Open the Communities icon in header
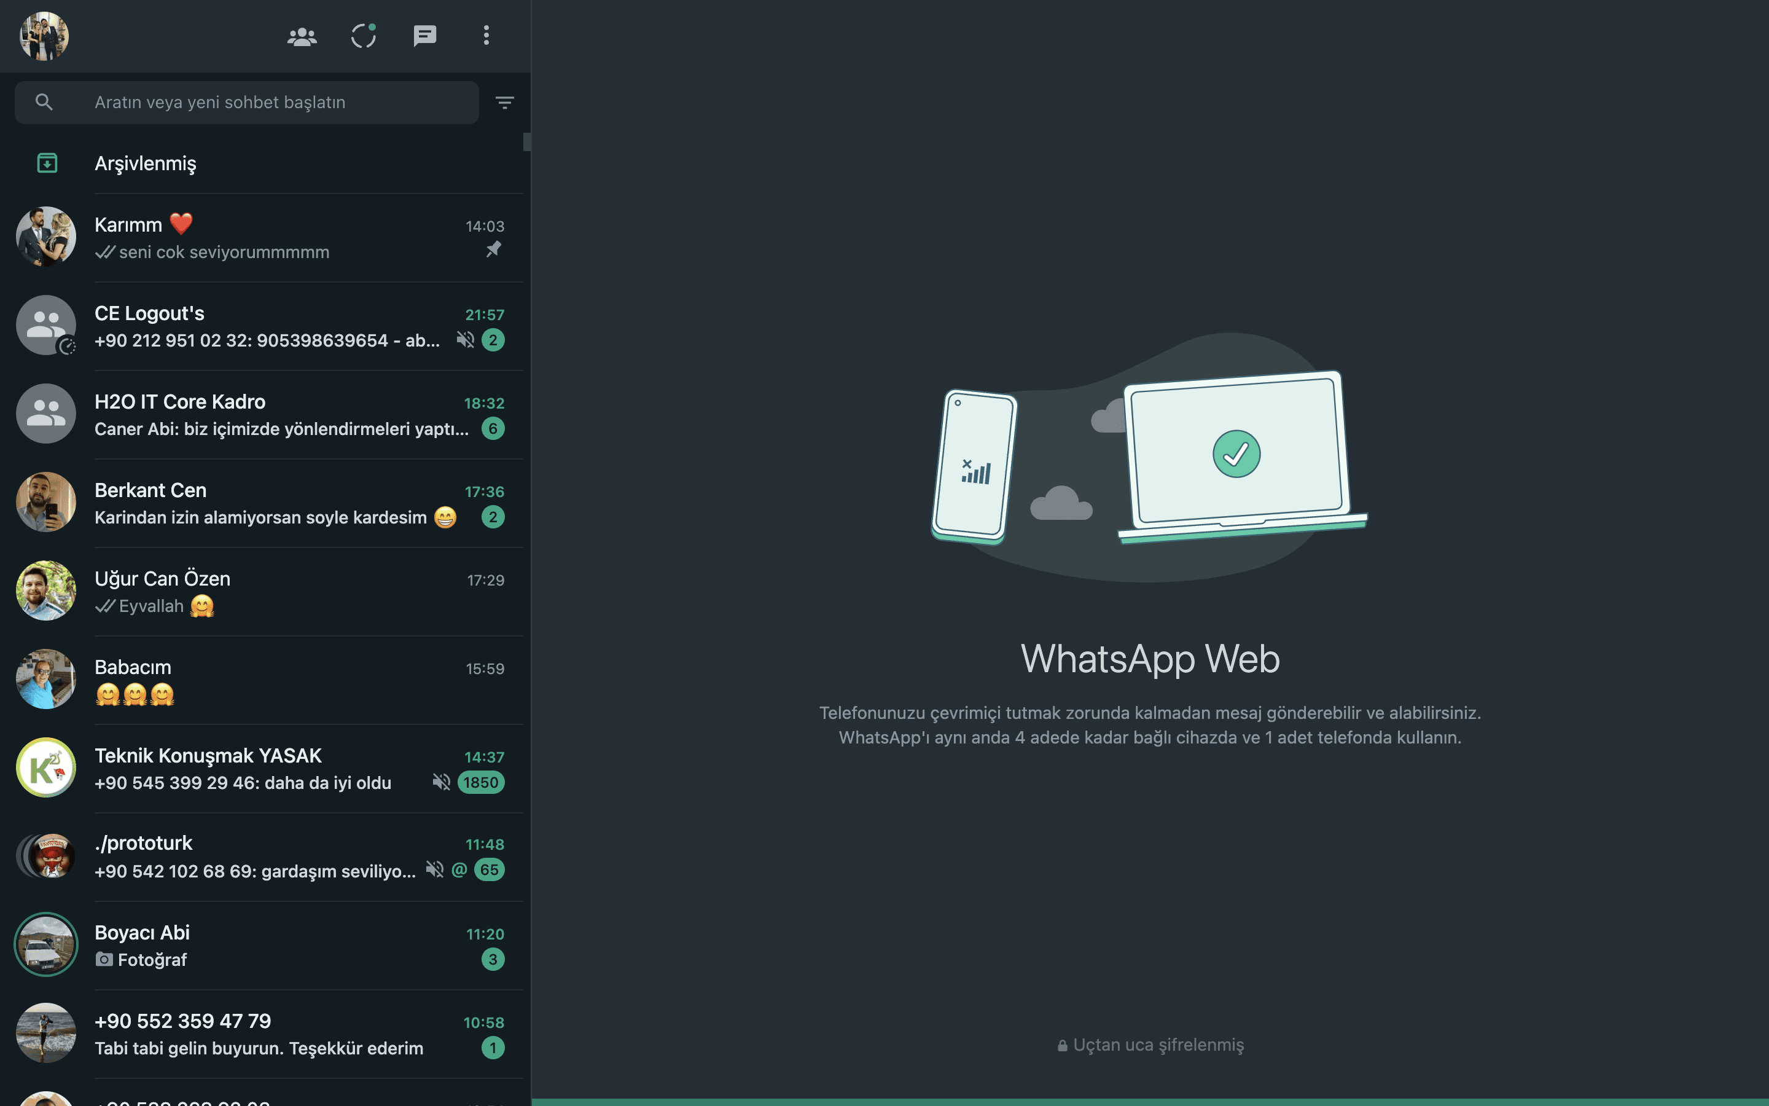The height and width of the screenshot is (1106, 1769). click(x=302, y=36)
